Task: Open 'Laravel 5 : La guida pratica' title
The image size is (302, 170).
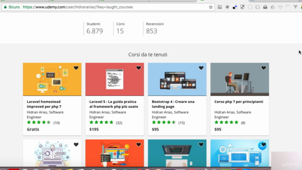Action: [114, 104]
